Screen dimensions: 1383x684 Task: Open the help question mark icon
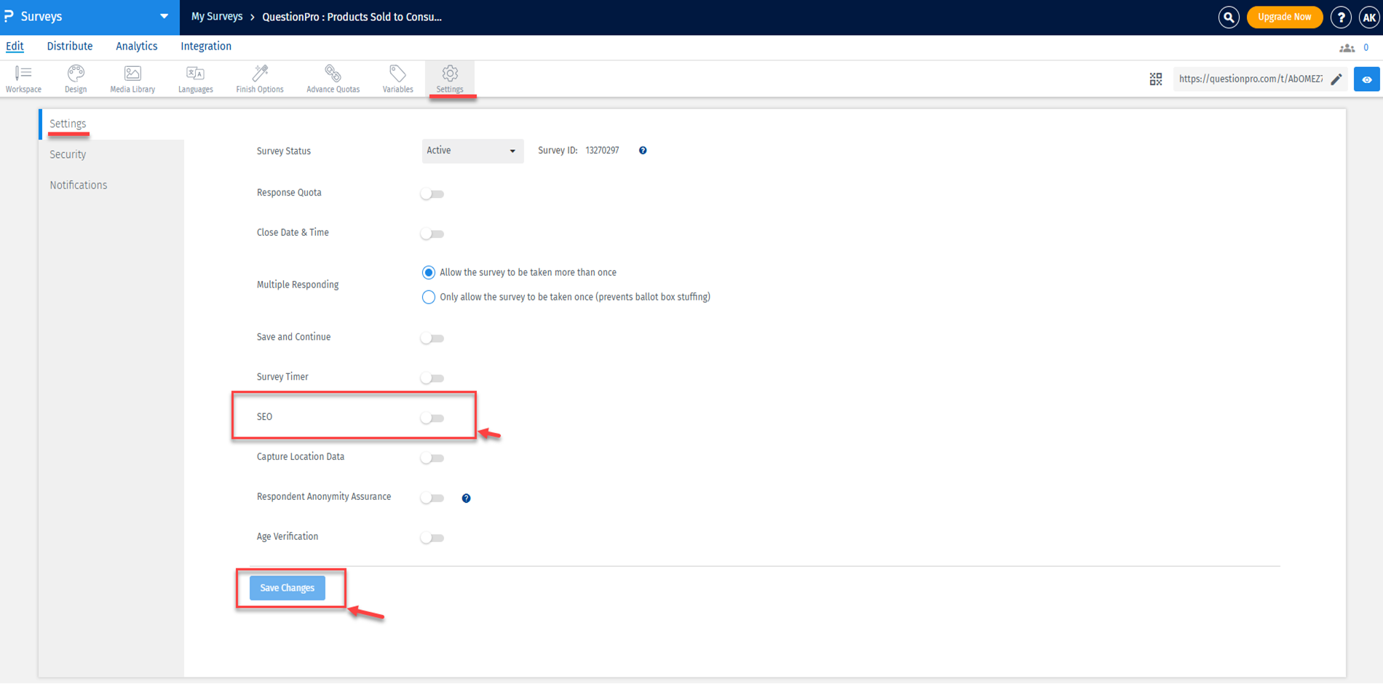coord(1341,17)
